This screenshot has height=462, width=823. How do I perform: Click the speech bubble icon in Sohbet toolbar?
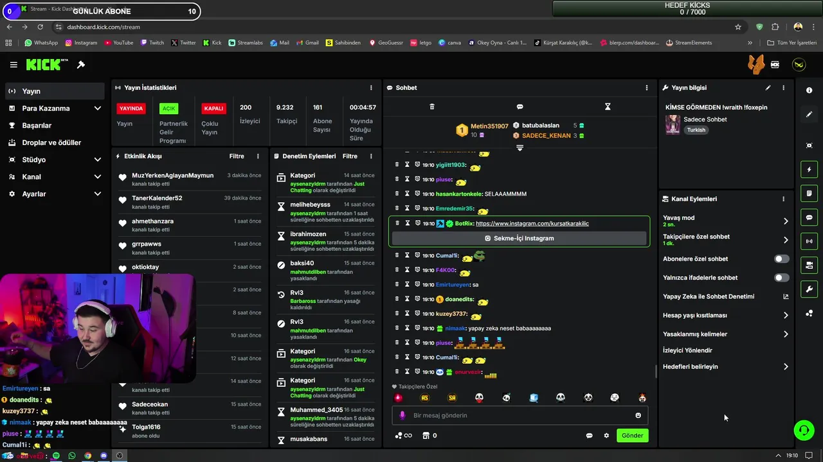[x=520, y=107]
